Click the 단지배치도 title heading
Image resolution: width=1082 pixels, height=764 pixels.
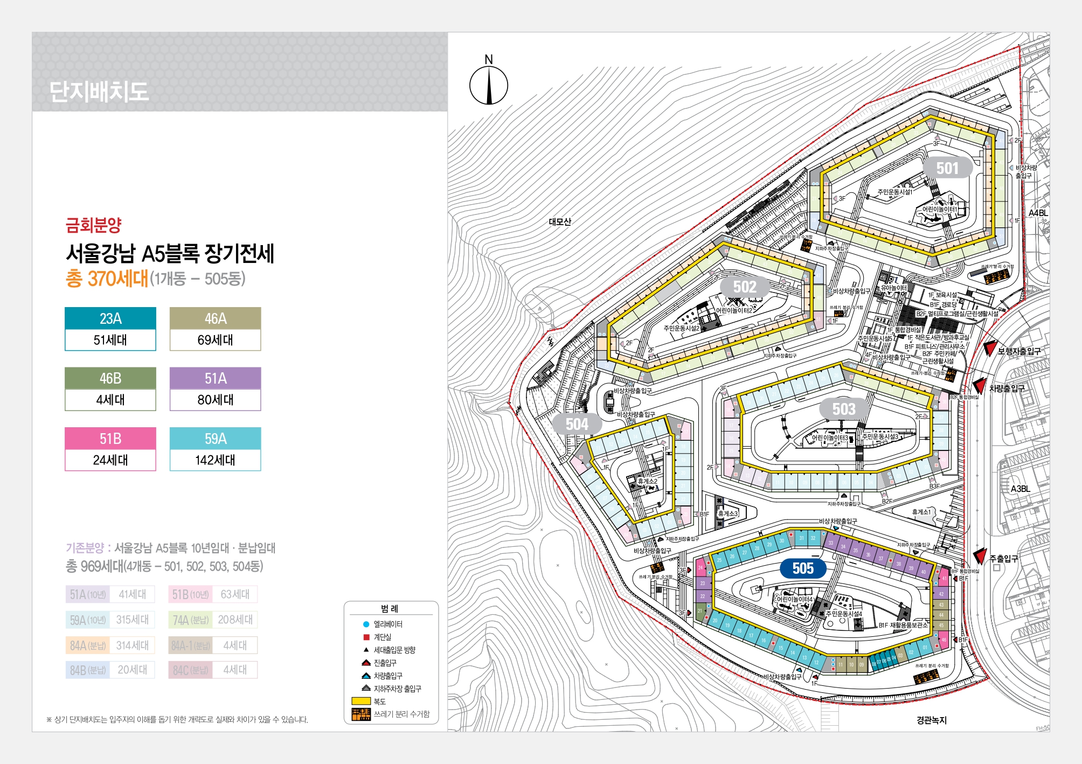coord(99,92)
